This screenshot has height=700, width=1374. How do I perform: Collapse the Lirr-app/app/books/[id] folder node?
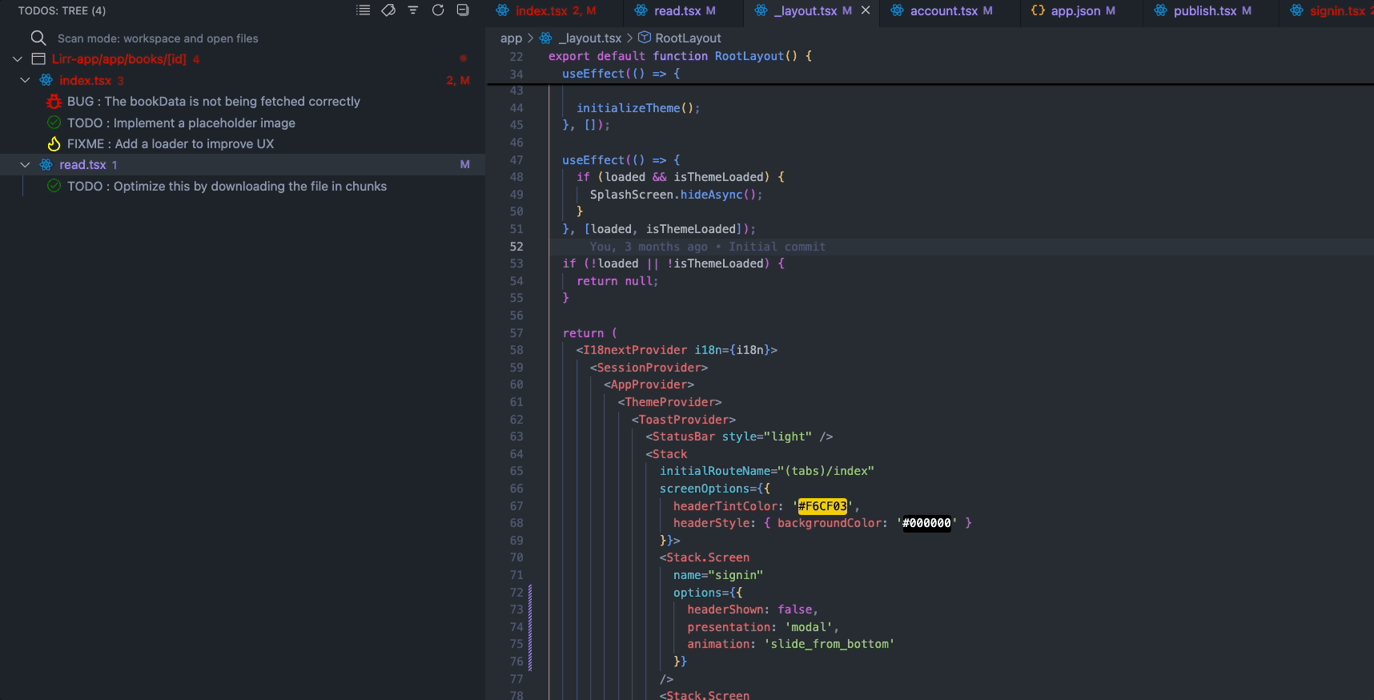[x=18, y=59]
